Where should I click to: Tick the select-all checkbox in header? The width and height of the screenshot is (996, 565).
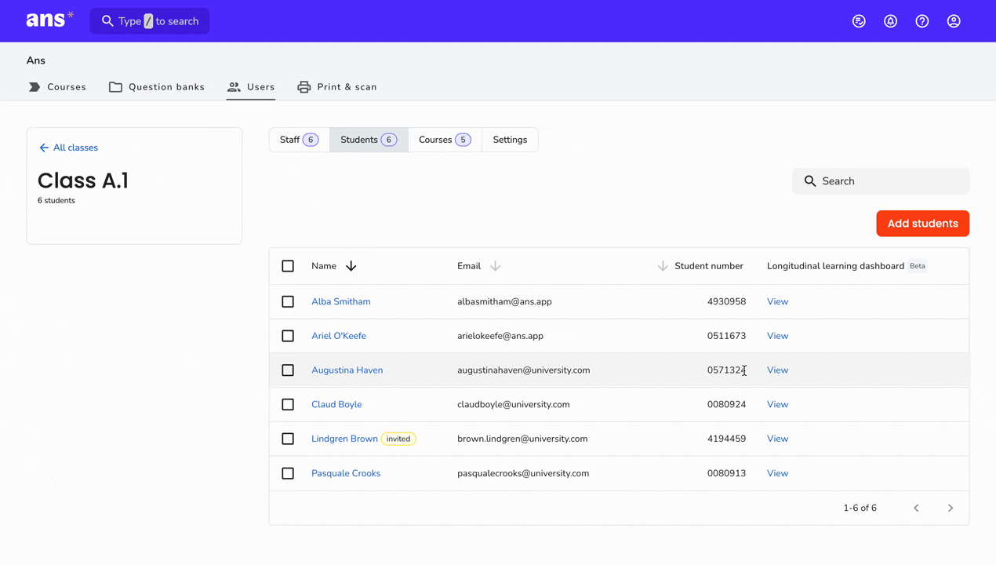tap(288, 266)
